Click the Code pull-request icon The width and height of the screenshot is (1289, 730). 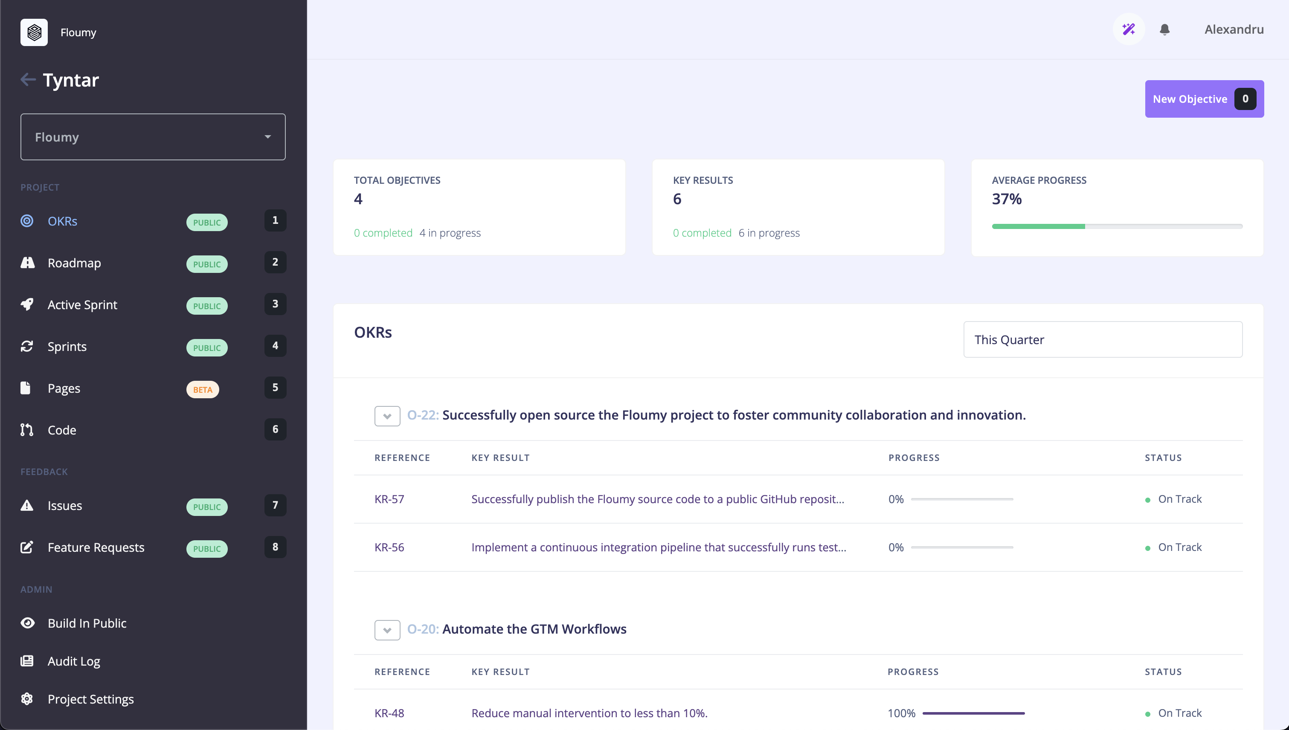click(x=27, y=430)
